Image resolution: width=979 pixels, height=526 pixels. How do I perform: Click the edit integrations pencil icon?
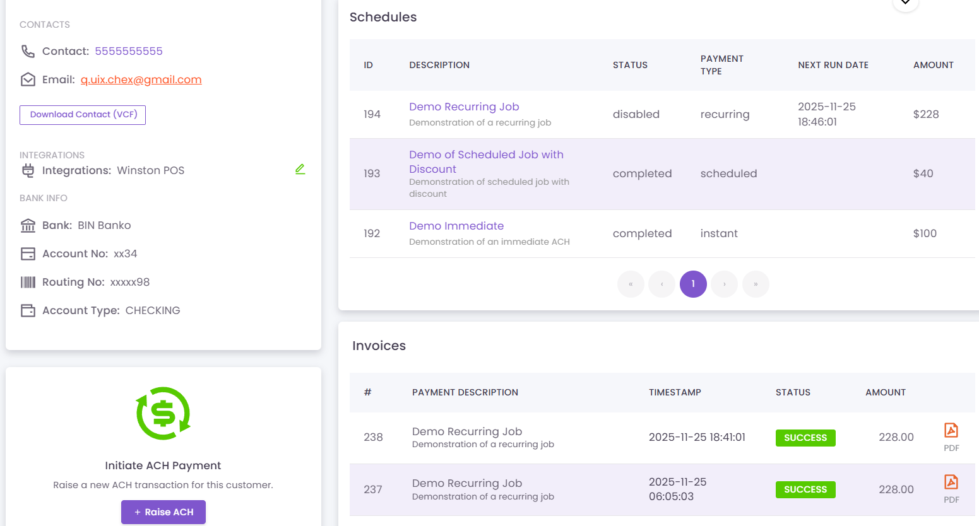[x=300, y=169]
